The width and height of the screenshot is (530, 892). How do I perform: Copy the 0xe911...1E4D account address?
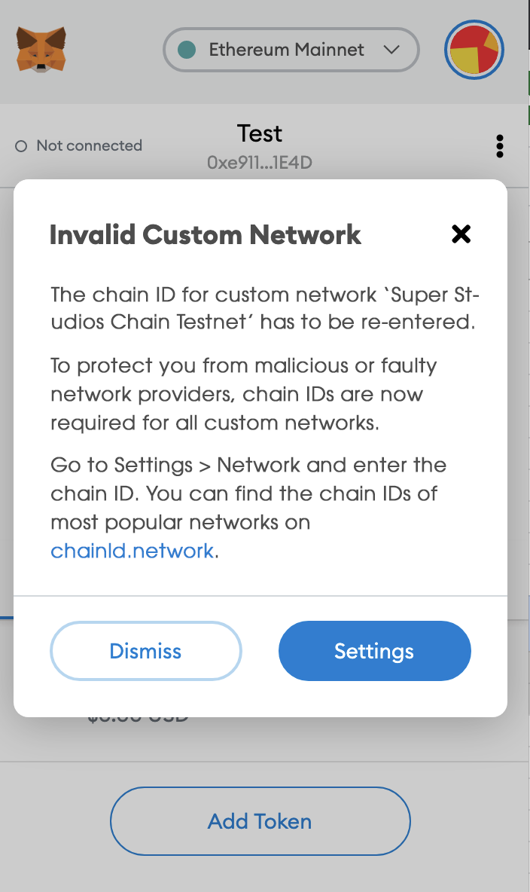[260, 161]
